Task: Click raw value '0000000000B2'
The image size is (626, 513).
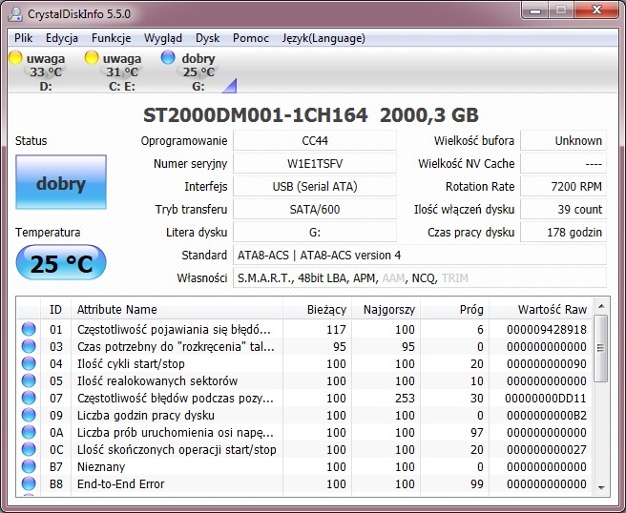Action: [547, 416]
